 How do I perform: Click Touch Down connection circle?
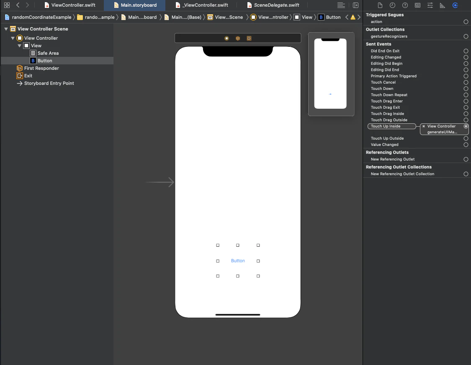click(466, 89)
